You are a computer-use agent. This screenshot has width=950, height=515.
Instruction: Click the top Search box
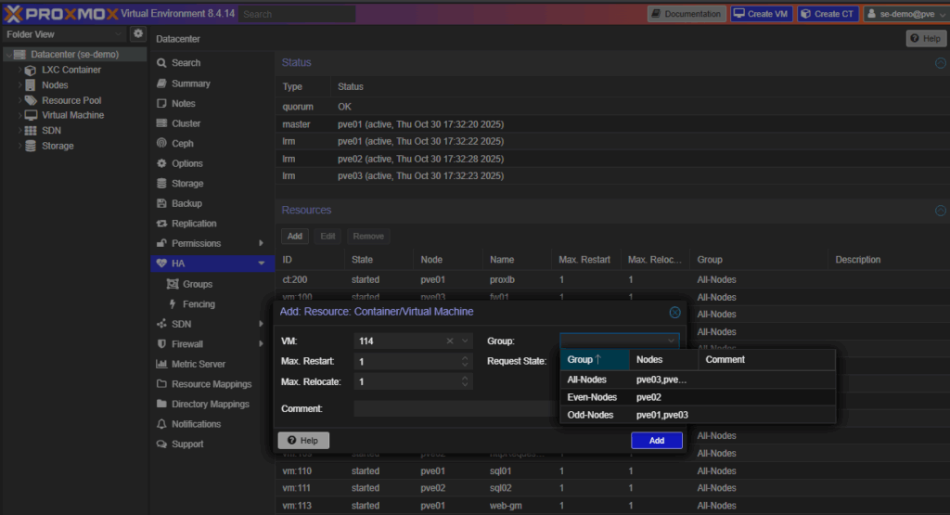pos(297,14)
